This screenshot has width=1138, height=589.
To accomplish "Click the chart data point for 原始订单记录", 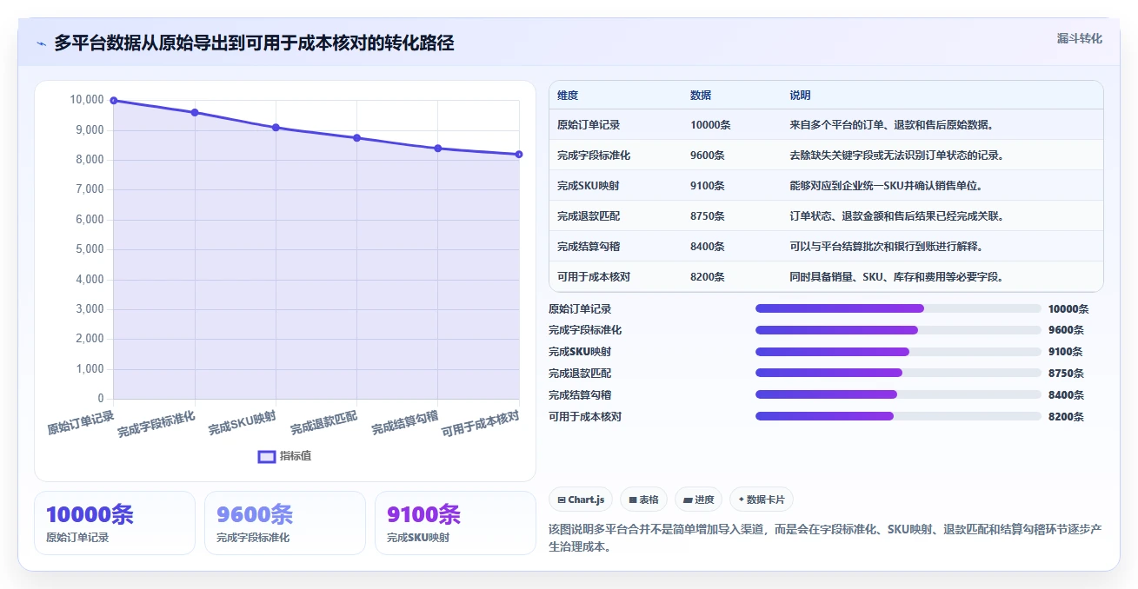I will click(x=114, y=101).
